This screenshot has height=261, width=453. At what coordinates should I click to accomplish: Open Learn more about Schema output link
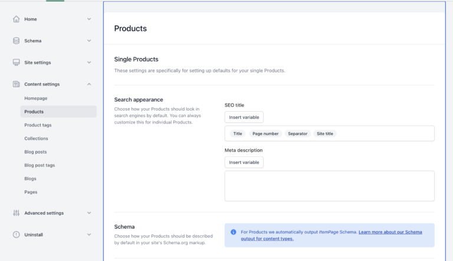331,235
